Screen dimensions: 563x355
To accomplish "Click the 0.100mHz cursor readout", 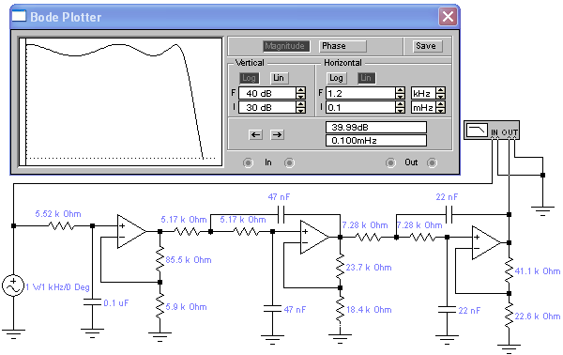I will coord(376,141).
